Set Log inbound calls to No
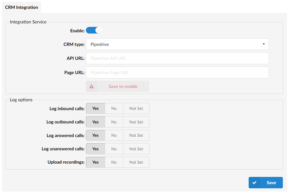293x194 pixels. tap(114, 109)
